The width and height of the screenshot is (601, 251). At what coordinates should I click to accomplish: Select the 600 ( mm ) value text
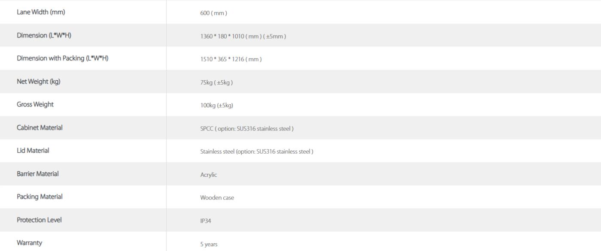coord(213,13)
